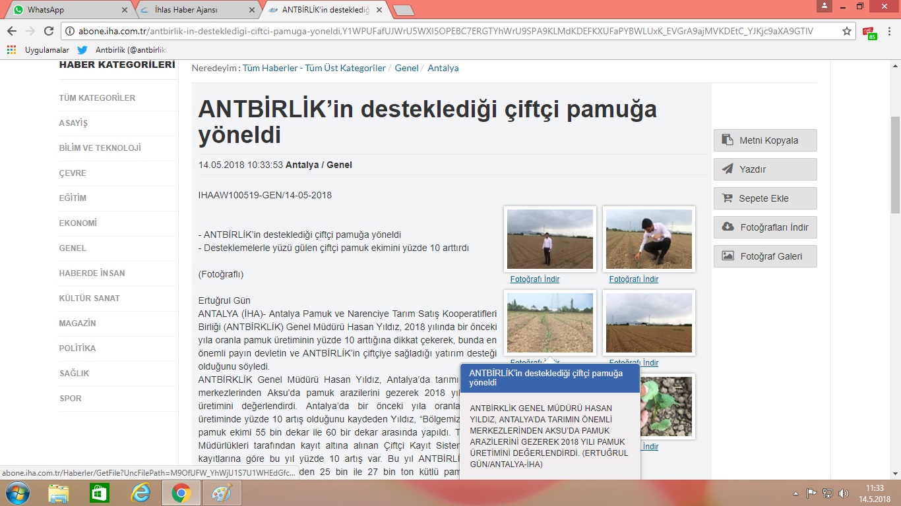
Task: Launch Internet Explorer from the taskbar
Action: coord(140,493)
